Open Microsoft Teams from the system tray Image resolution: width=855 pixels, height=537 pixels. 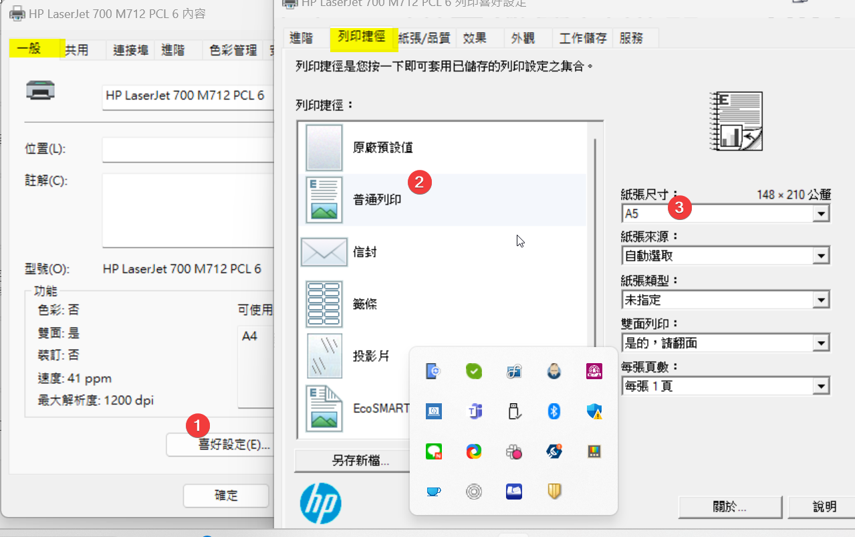[x=473, y=411]
